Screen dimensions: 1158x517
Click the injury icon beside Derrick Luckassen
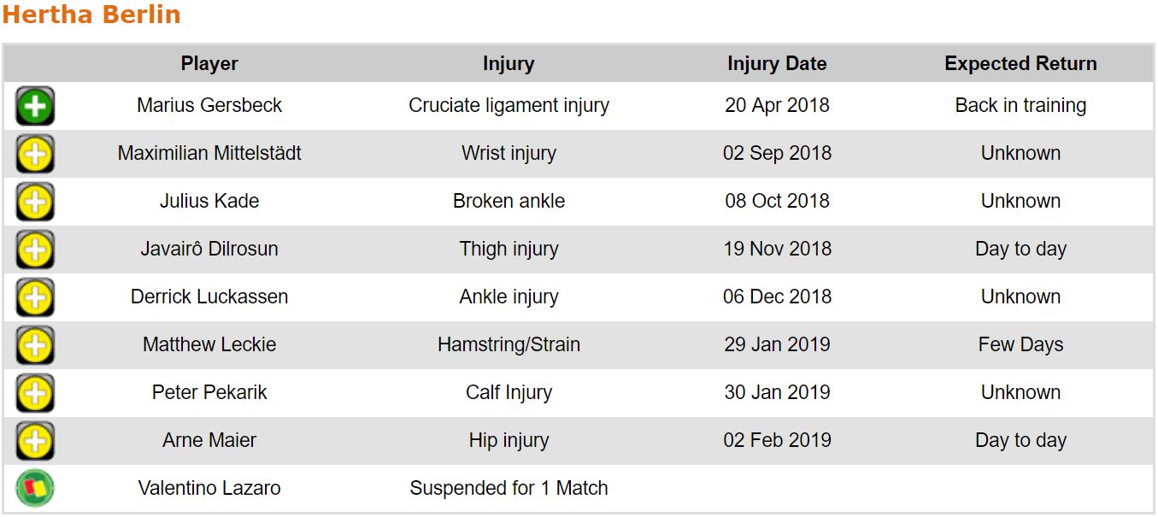click(35, 297)
